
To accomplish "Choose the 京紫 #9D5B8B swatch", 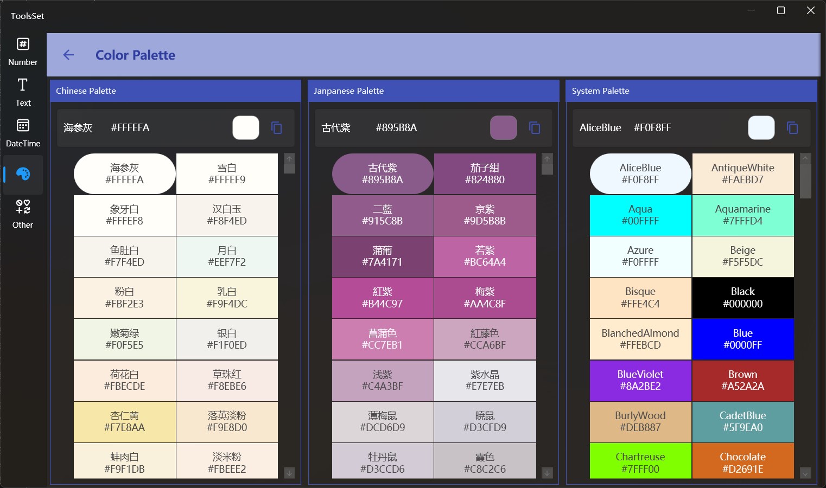I will pyautogui.click(x=485, y=215).
